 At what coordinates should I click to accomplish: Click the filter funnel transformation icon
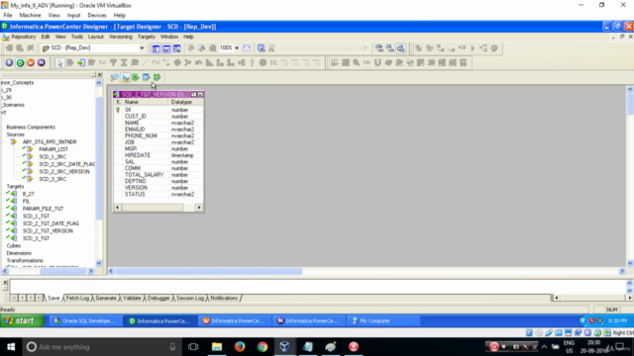point(114,62)
